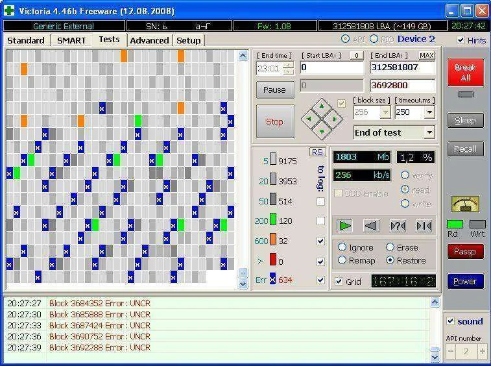This screenshot has width=491, height=366.
Task: Select the verify radio option
Action: 405,175
